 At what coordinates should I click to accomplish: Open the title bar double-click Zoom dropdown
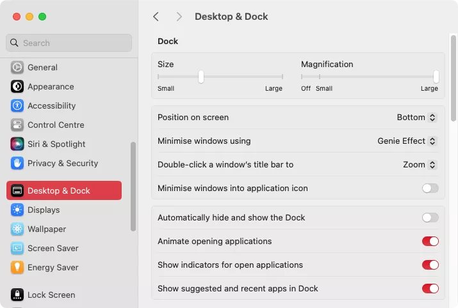(420, 164)
